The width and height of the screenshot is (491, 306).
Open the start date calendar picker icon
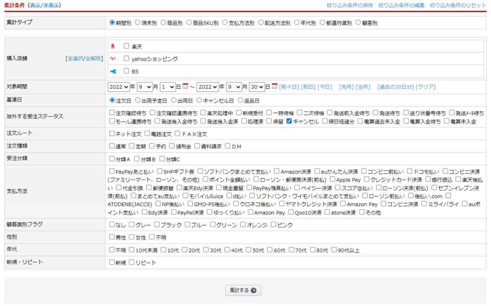coord(187,87)
